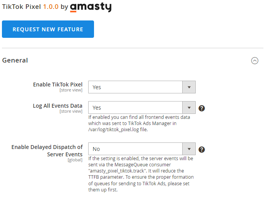Open help tooltip for Log All Events Data
This screenshot has height=198, width=265.
pyautogui.click(x=202, y=108)
